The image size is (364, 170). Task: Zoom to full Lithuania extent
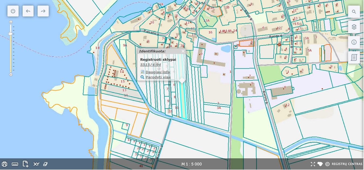click(320, 164)
